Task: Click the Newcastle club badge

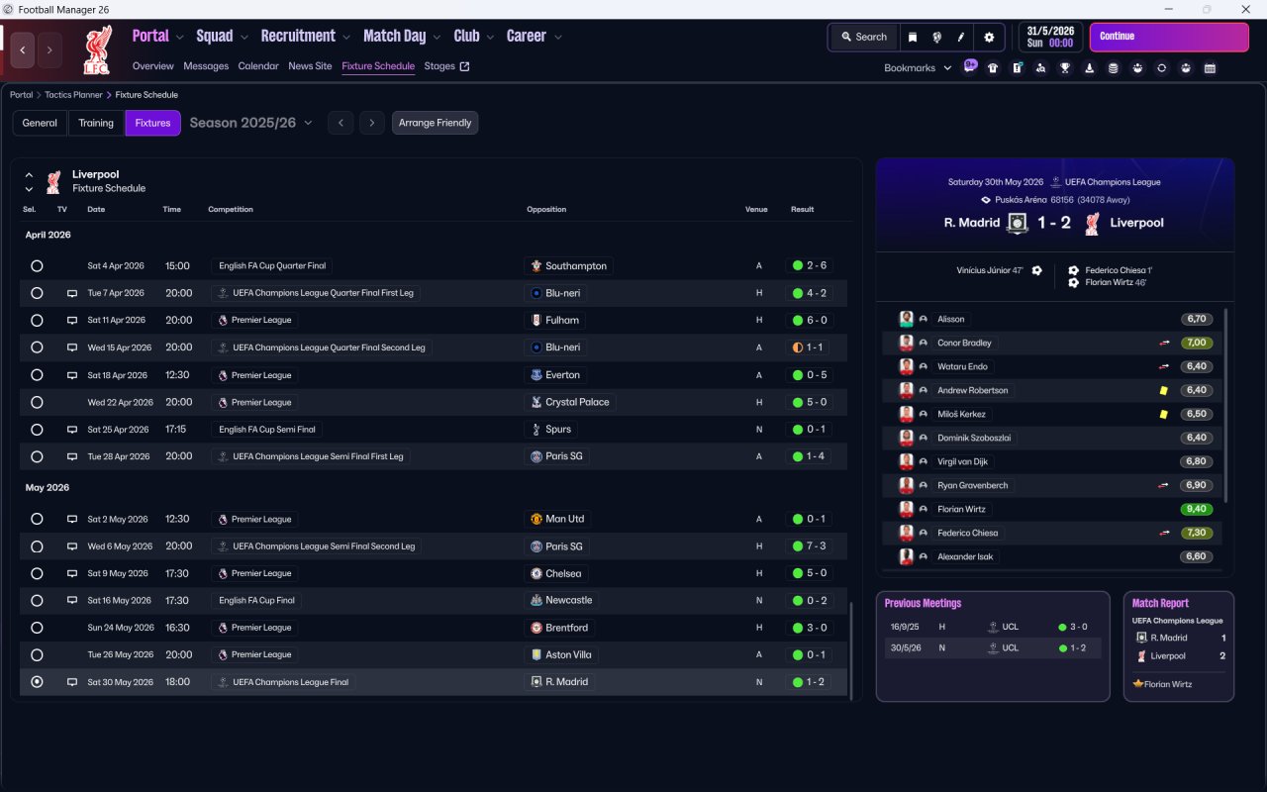Action: pyautogui.click(x=536, y=600)
